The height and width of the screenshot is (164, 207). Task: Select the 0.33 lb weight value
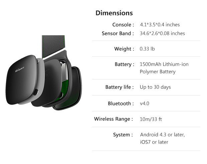tap(147, 49)
